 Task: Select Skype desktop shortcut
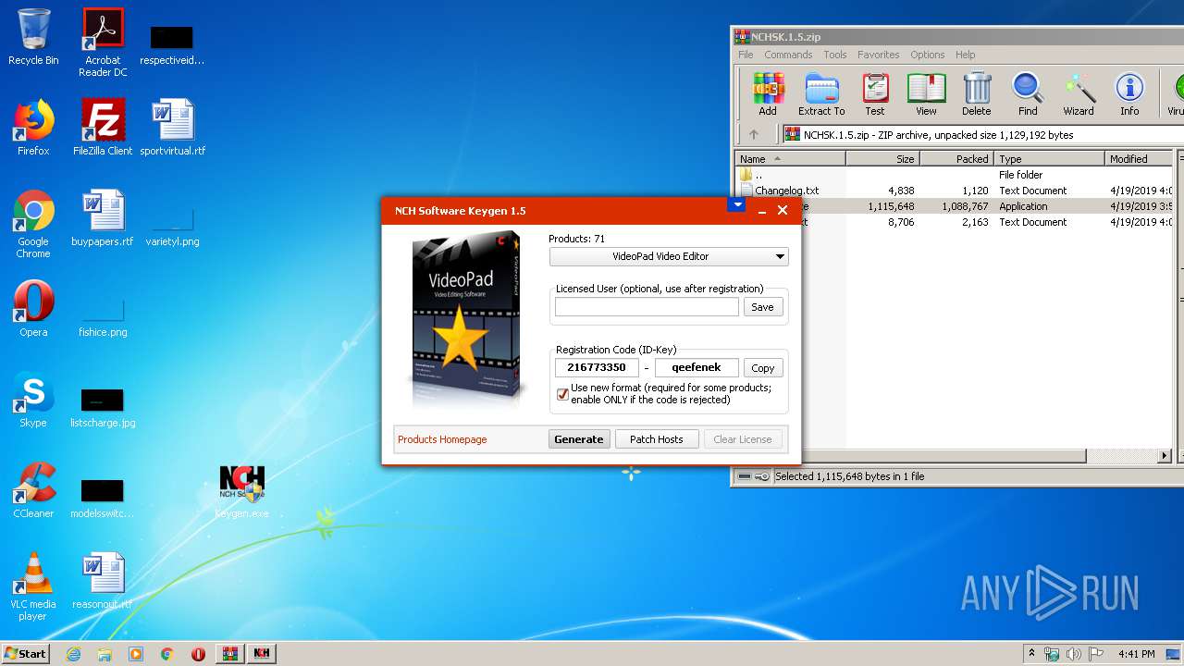(33, 399)
